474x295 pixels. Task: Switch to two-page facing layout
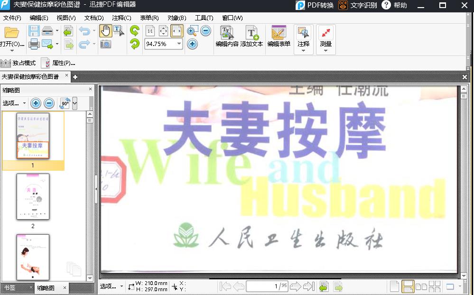coord(421,286)
